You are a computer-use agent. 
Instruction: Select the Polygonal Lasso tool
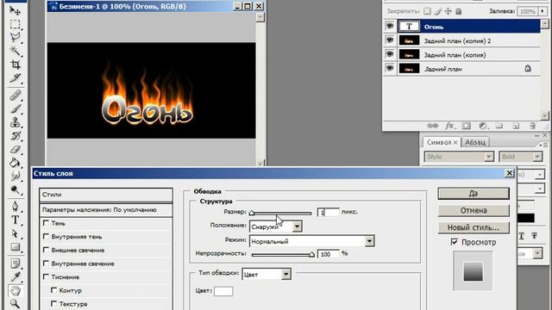click(16, 38)
